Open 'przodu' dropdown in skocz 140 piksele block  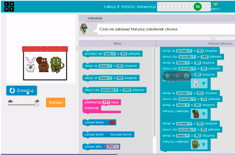click(x=187, y=57)
